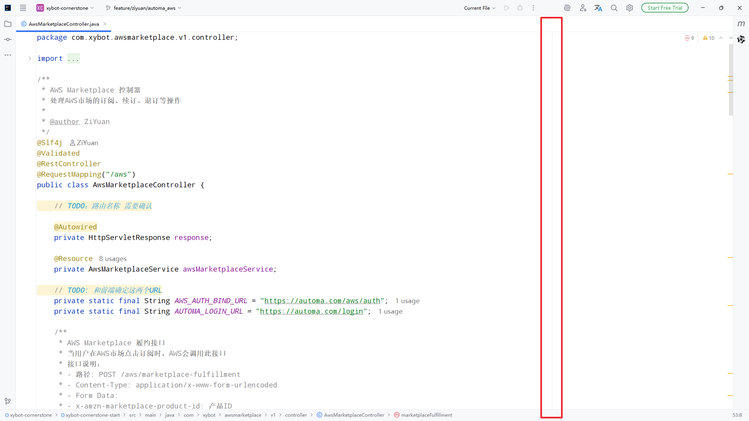This screenshot has width=749, height=421.
Task: Click the topmost warning stripe marker
Action: tap(730, 76)
